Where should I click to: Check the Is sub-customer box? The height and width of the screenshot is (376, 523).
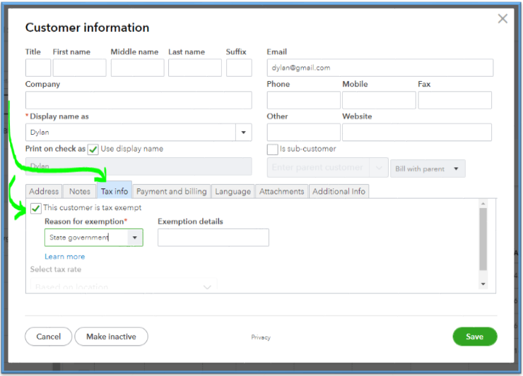coord(272,150)
